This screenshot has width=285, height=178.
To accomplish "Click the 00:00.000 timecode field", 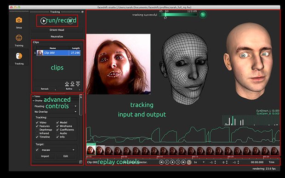I will (257, 162).
